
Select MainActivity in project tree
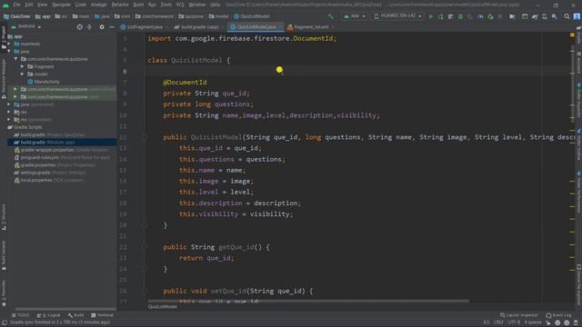point(44,82)
